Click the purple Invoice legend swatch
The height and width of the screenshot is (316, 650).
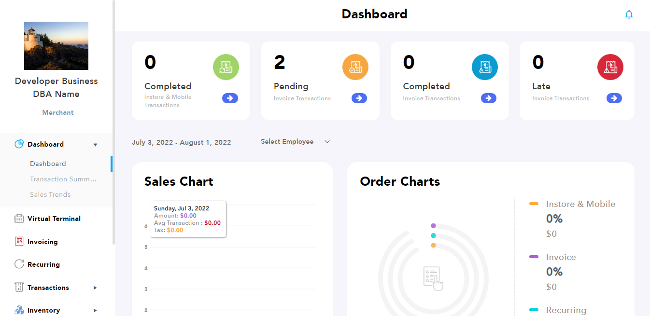[x=534, y=257]
